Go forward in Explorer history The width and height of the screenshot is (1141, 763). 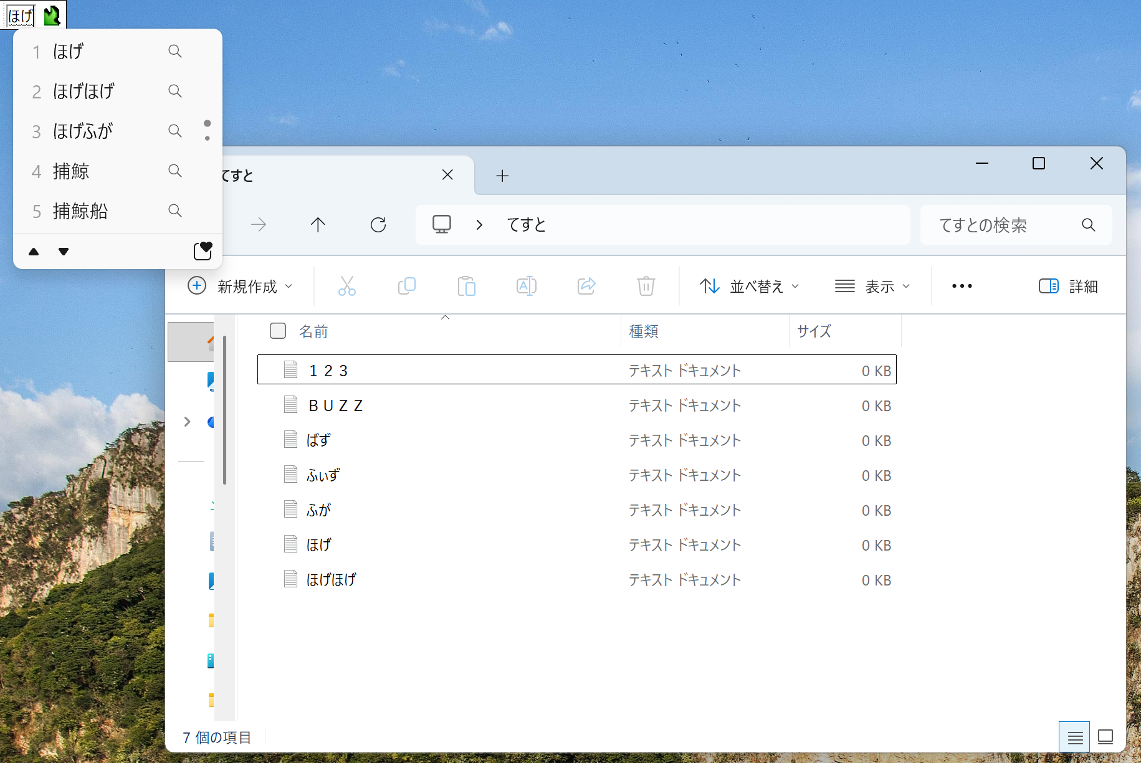click(x=259, y=225)
